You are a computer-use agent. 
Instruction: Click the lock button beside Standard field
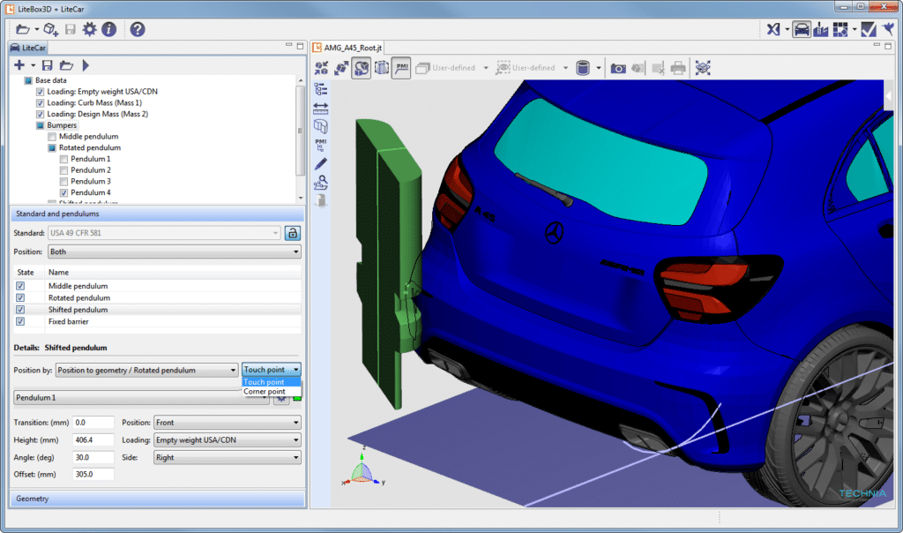pyautogui.click(x=293, y=233)
